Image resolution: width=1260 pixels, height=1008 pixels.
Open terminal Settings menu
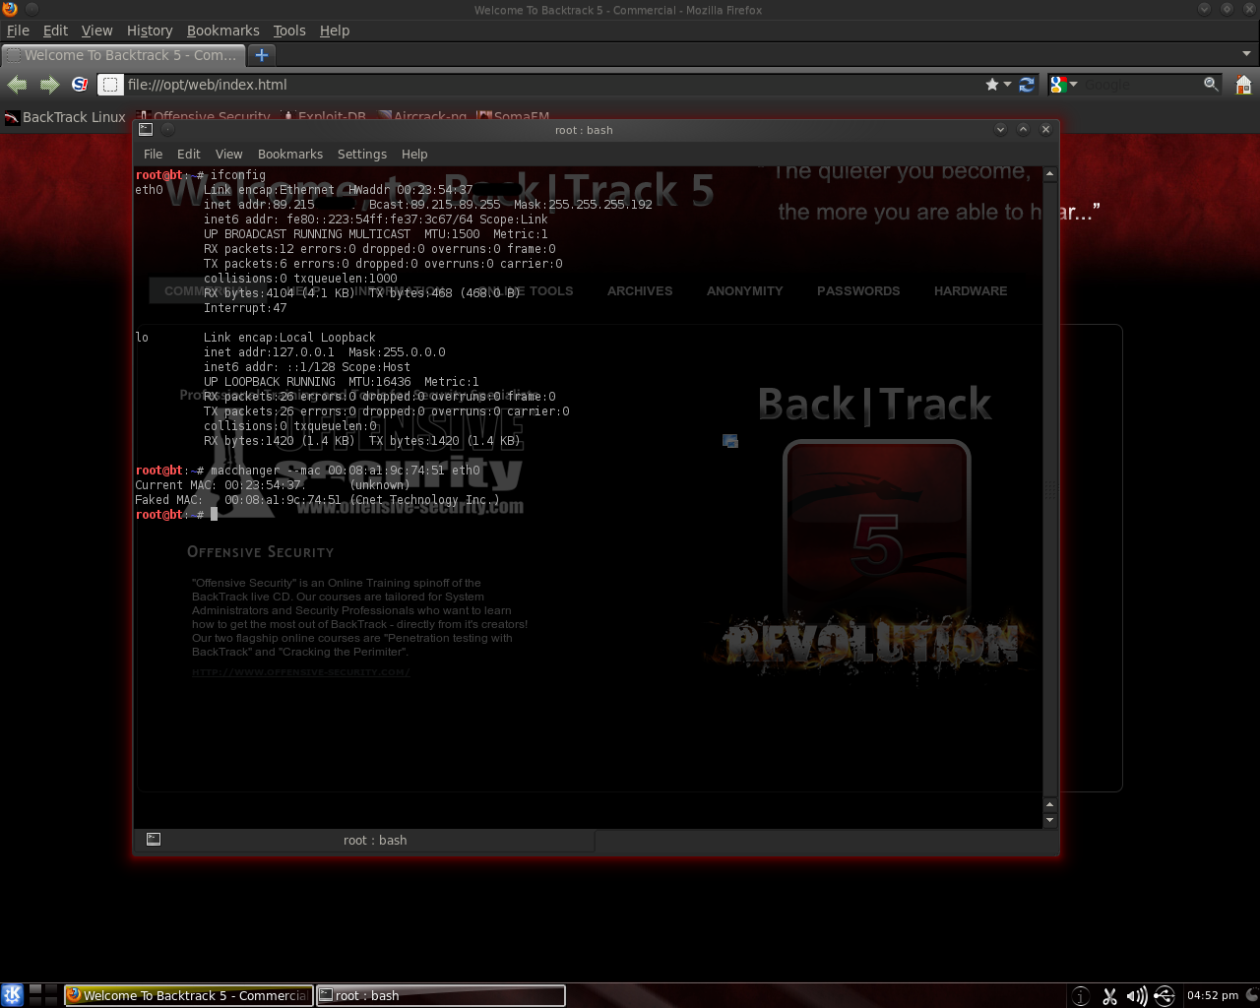[362, 154]
